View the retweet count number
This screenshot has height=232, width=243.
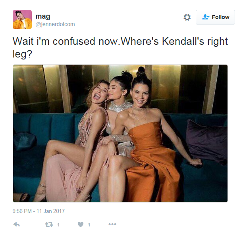coord(58,224)
